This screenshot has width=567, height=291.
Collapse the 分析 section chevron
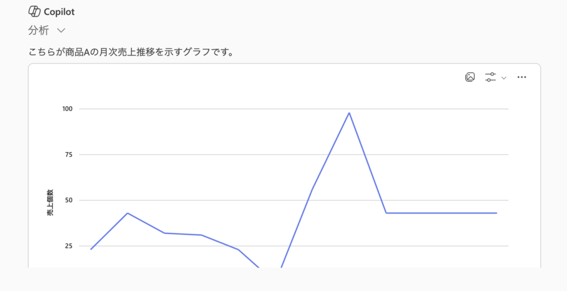click(61, 30)
